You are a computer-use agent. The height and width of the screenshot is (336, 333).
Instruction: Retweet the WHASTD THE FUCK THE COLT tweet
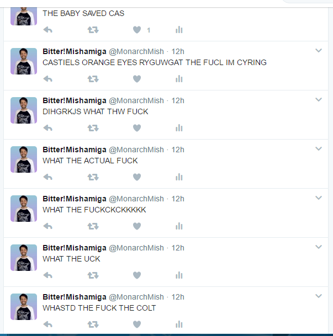click(x=93, y=324)
